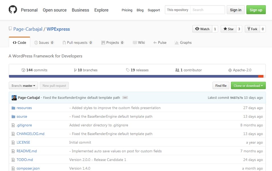Click the file icon next to TODO.md
This screenshot has height=171, width=272.
pos(13,160)
